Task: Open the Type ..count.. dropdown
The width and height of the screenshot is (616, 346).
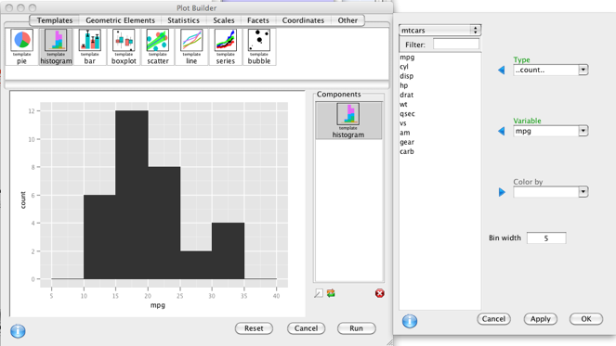Action: coord(550,70)
